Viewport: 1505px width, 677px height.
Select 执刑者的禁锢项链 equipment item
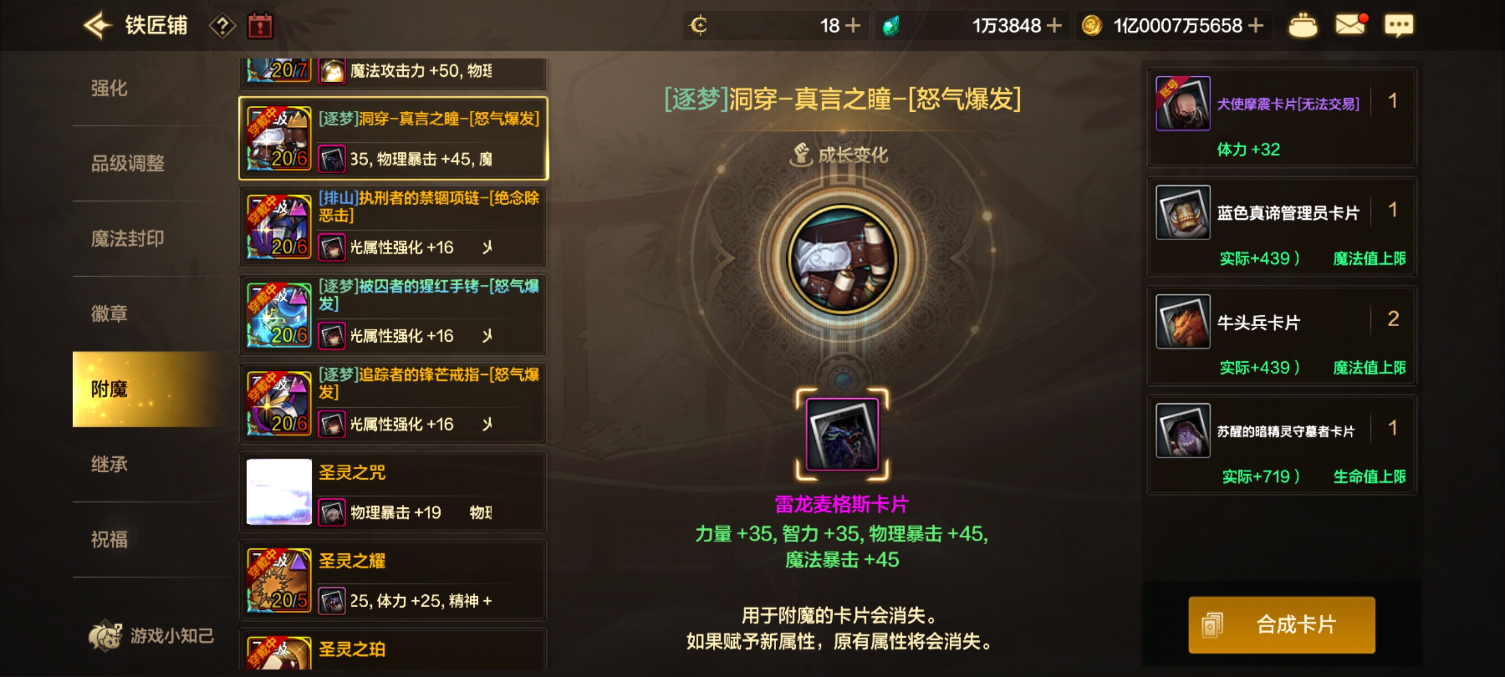click(x=393, y=226)
